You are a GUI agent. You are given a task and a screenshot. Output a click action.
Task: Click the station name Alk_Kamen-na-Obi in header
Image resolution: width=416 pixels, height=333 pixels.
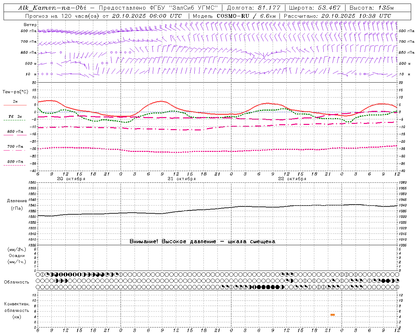pos(52,8)
